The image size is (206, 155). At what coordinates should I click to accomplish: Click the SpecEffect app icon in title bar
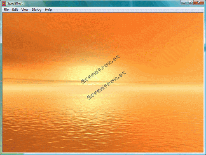(4, 4)
